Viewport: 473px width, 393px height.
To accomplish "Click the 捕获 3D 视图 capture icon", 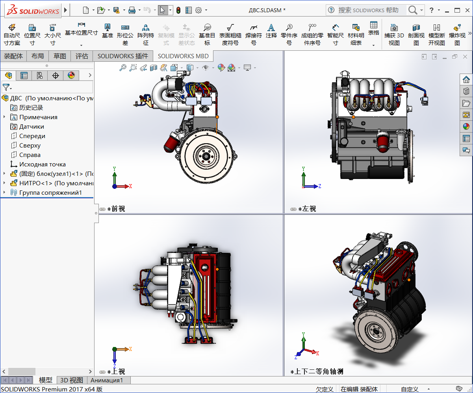I will click(x=394, y=28).
